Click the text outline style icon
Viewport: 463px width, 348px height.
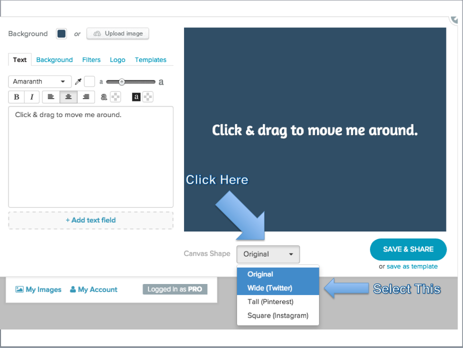103,97
